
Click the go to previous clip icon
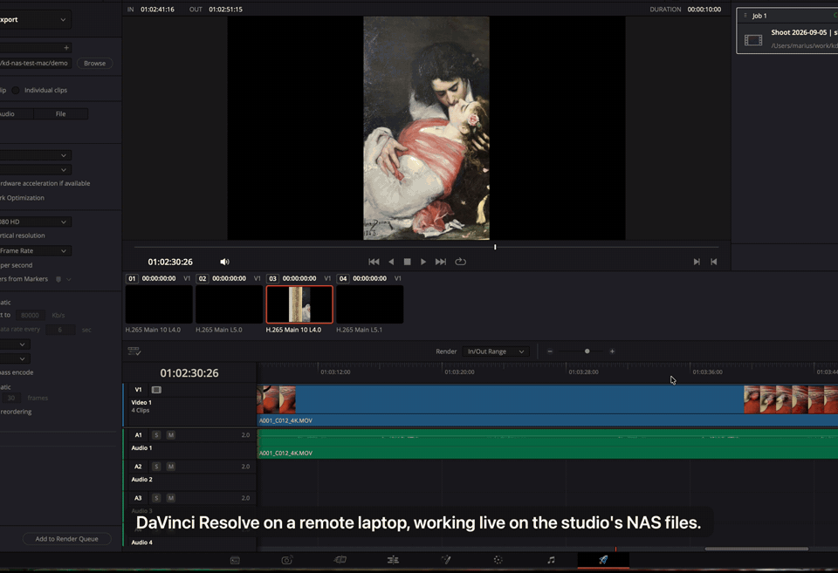tap(713, 262)
